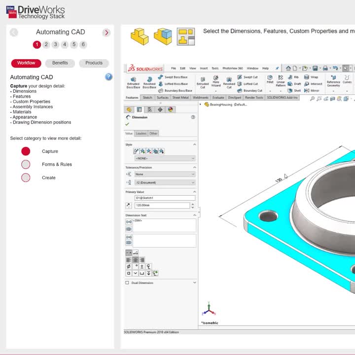Jump to step 6
This screenshot has width=355, height=355.
point(83,44)
